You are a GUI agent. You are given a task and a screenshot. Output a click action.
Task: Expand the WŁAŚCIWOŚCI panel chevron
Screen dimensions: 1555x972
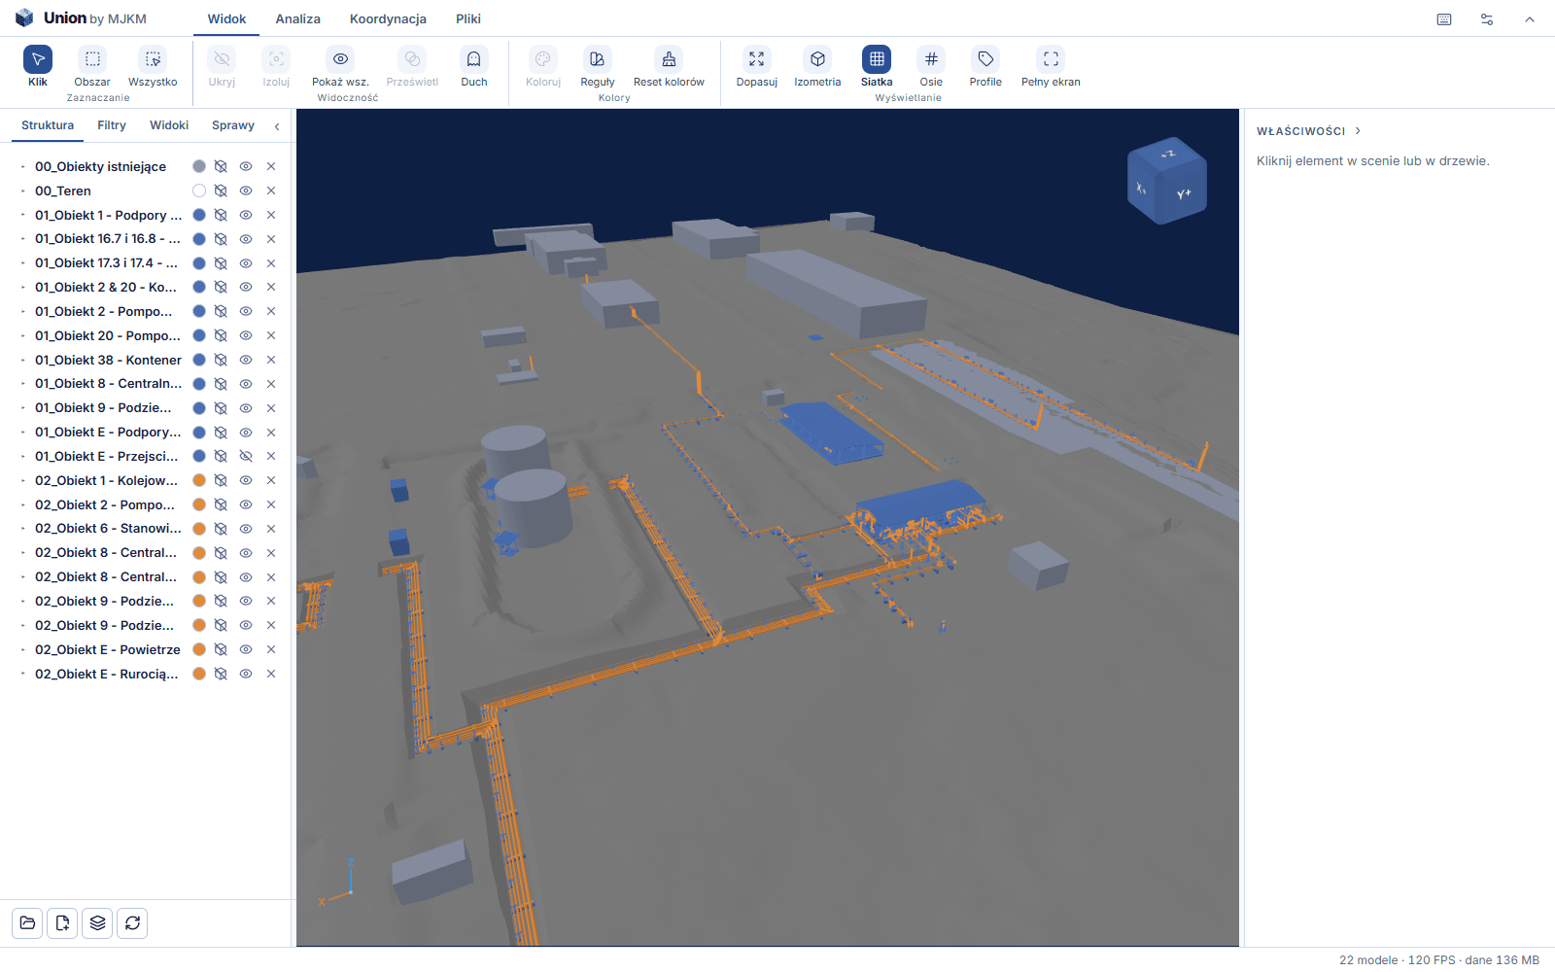tap(1358, 130)
